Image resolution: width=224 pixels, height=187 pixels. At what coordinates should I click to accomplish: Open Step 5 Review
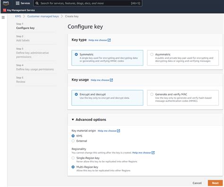(x=21, y=82)
